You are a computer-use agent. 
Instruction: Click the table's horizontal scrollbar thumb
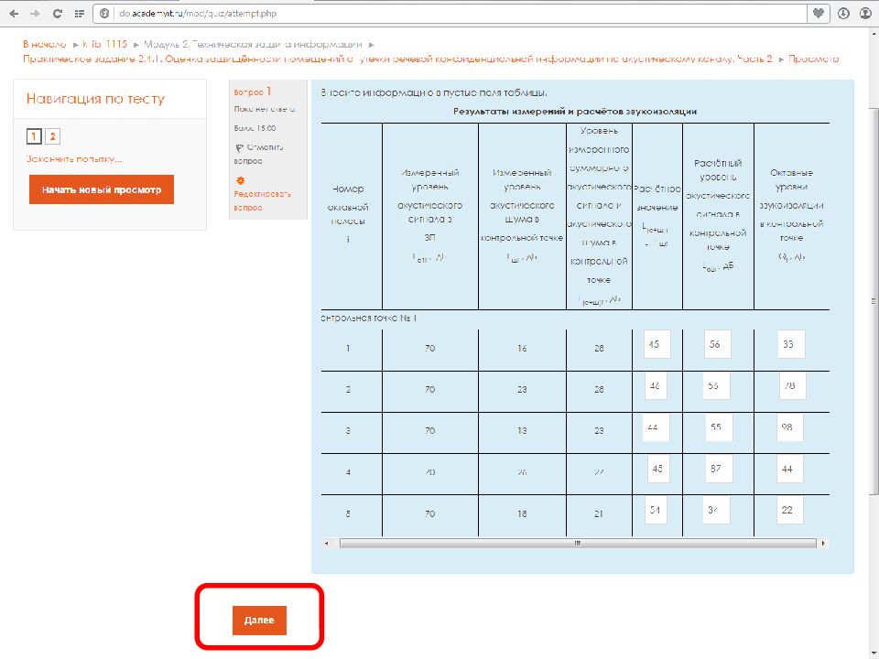pyautogui.click(x=577, y=542)
